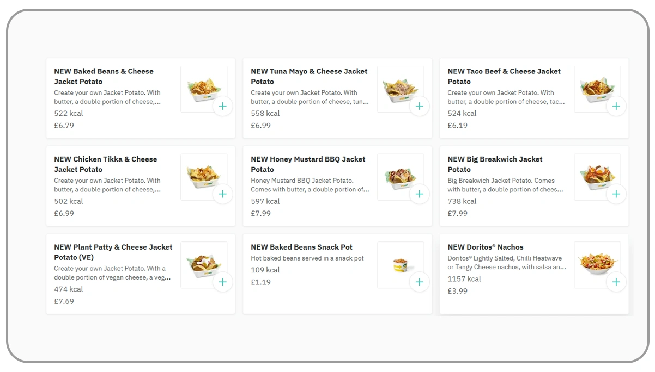Click the Tuna Mayo Jacket Potato image
The height and width of the screenshot is (372, 655).
399,87
